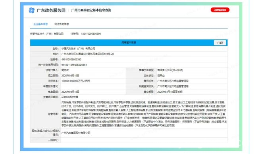Click the 打印 print button
Image resolution: width=262 pixels, height=154 pixels.
[220, 43]
